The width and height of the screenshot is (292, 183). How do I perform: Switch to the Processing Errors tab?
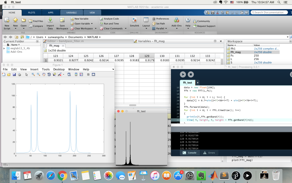209,153
